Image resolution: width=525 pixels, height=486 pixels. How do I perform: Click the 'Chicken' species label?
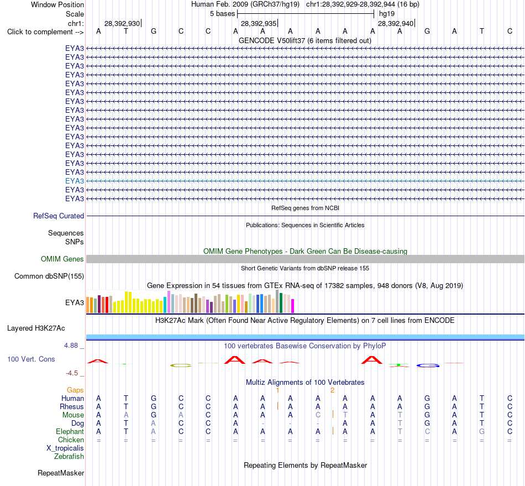71,440
